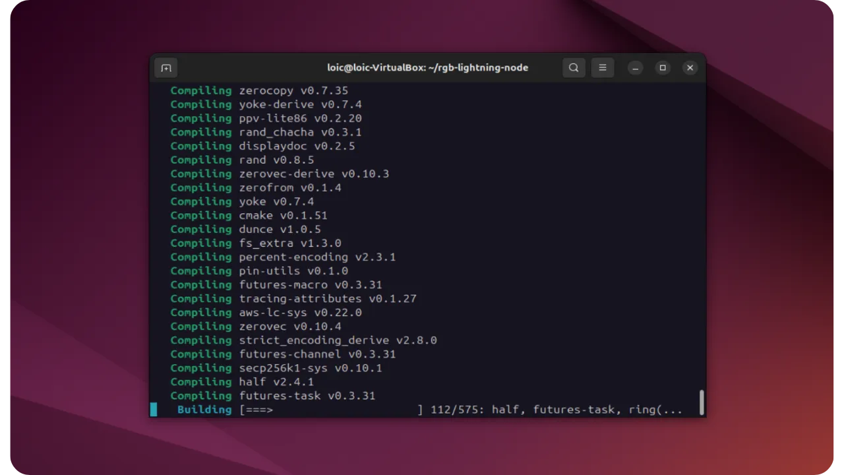Minimize the terminal window
The height and width of the screenshot is (475, 844).
pos(635,68)
